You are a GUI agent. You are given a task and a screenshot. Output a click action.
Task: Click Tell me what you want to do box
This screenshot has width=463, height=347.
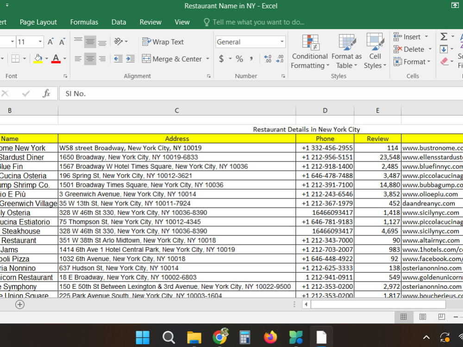pyautogui.click(x=254, y=22)
